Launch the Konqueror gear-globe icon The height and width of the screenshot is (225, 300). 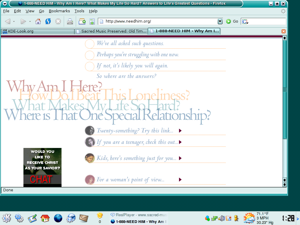coord(71,218)
